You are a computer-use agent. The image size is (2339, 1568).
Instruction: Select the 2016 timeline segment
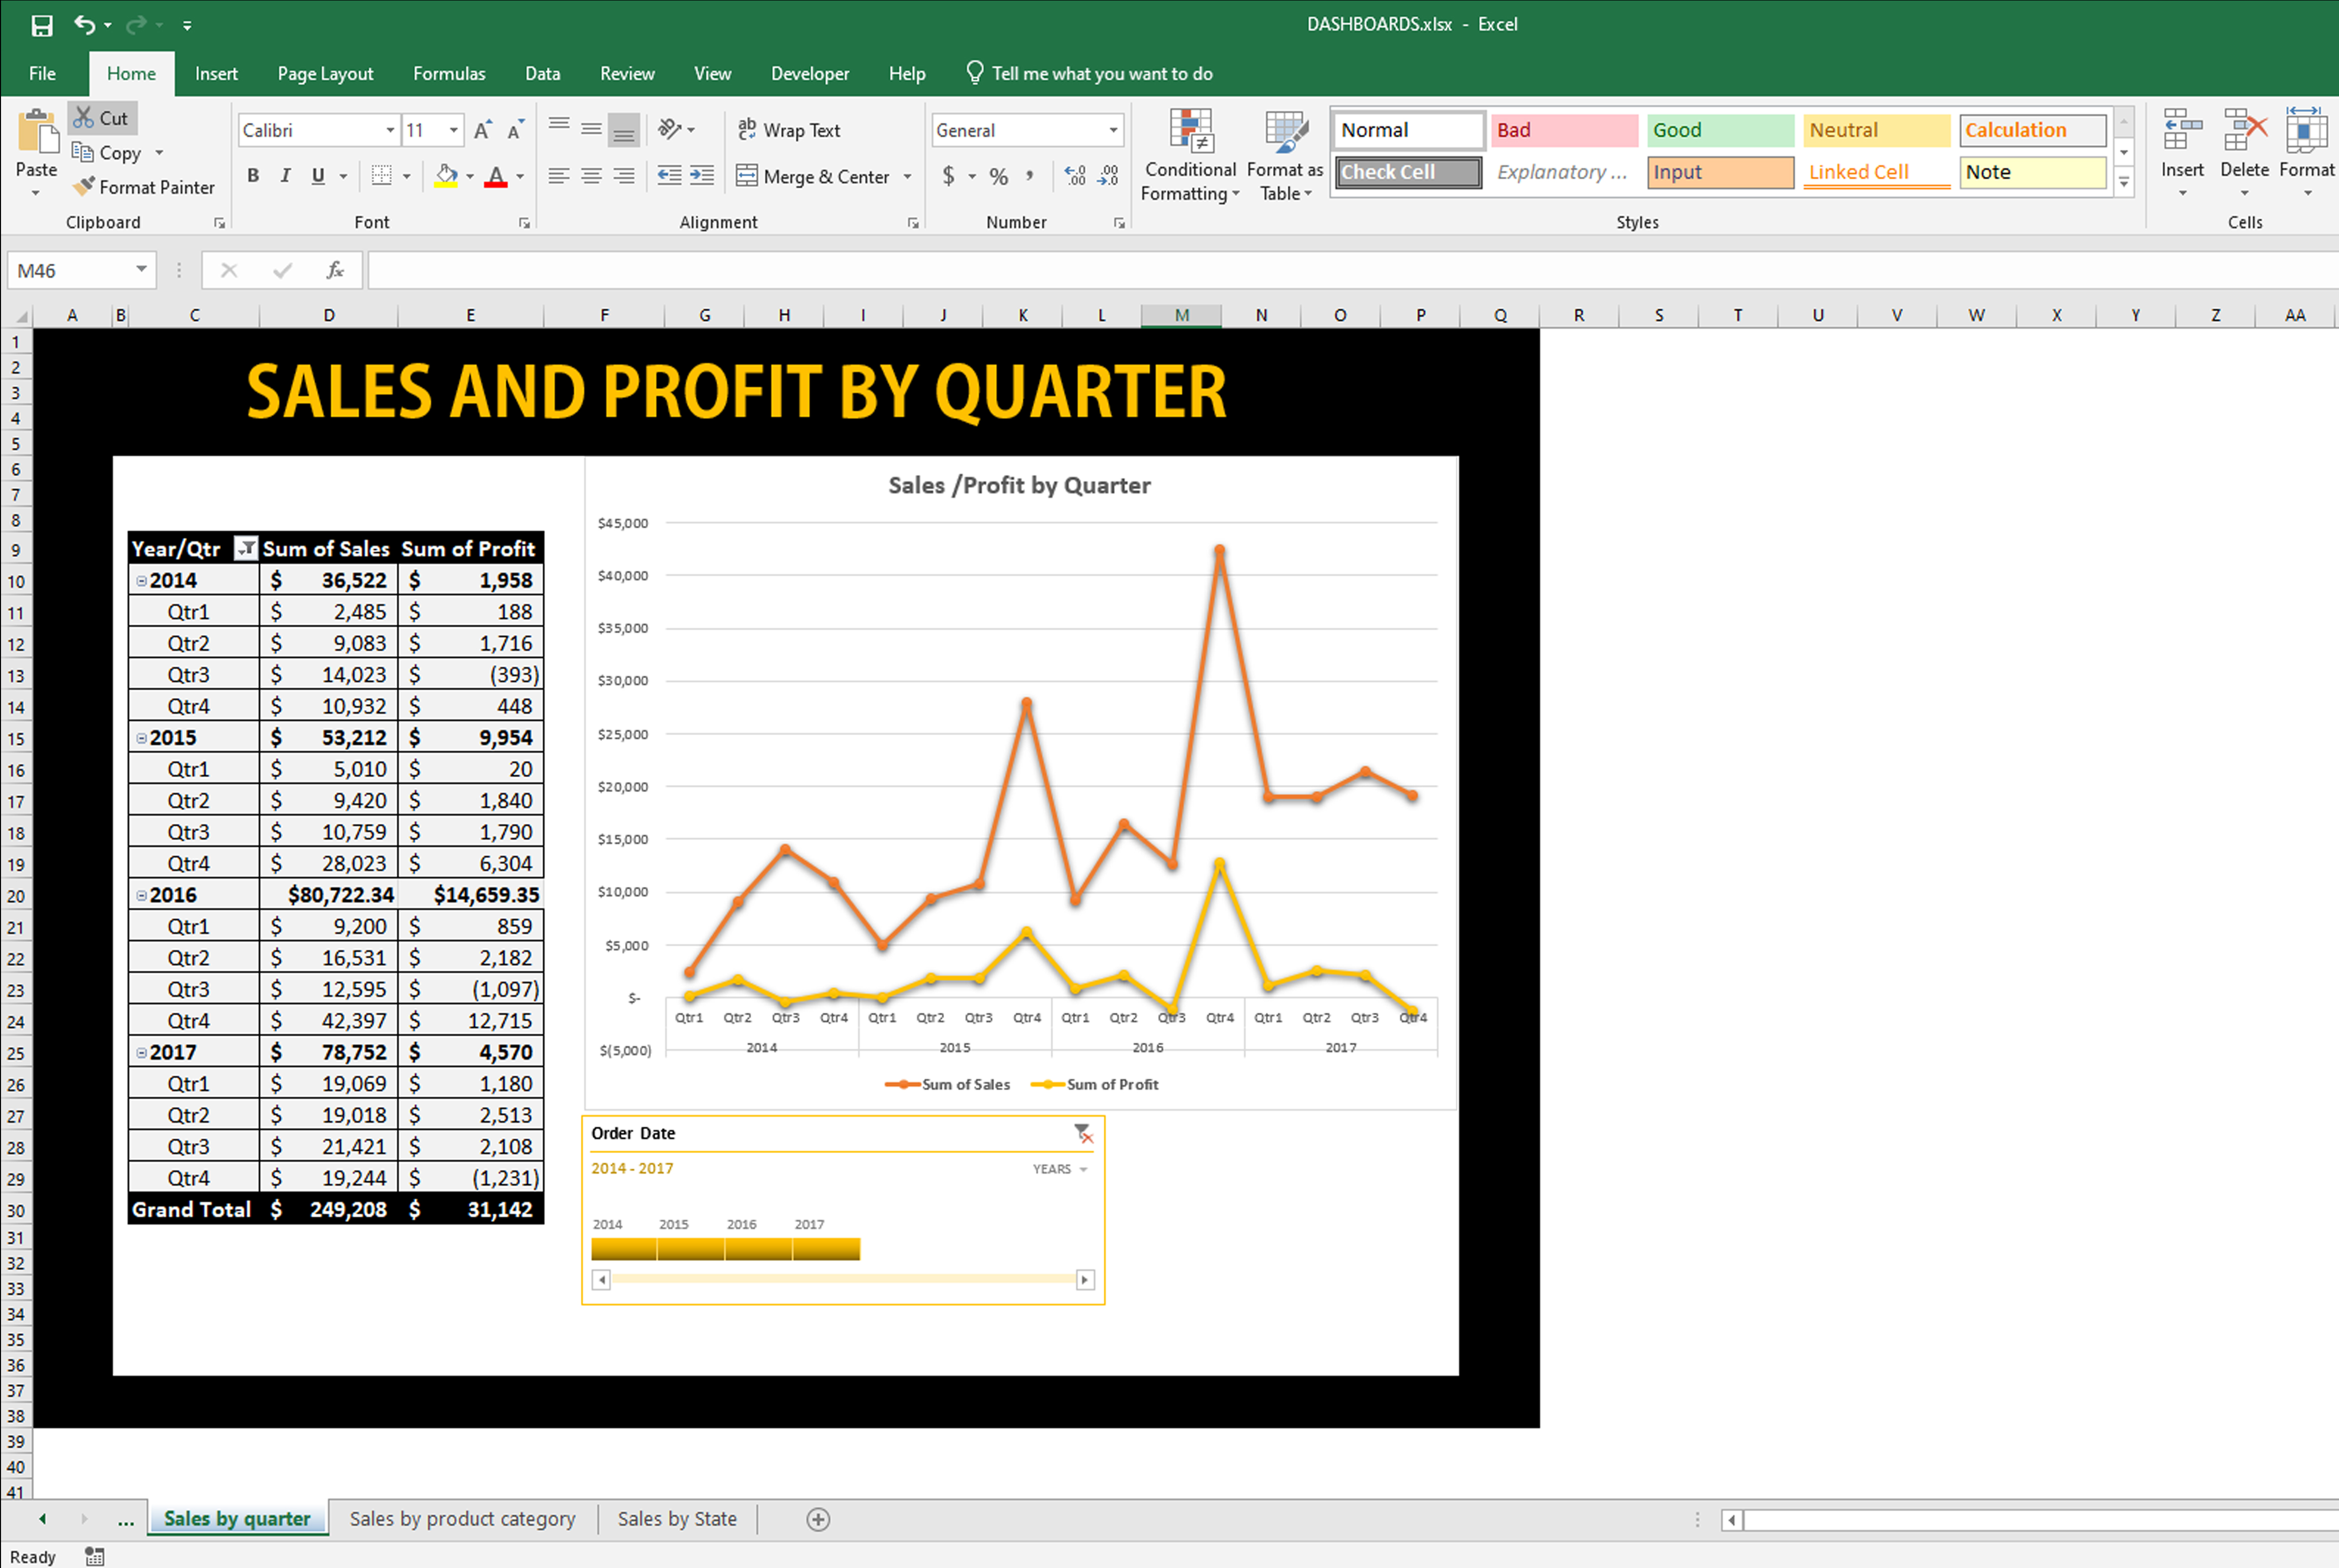(x=757, y=1248)
